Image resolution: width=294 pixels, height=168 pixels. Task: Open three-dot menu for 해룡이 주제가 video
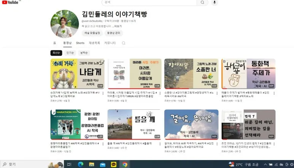[274, 93]
